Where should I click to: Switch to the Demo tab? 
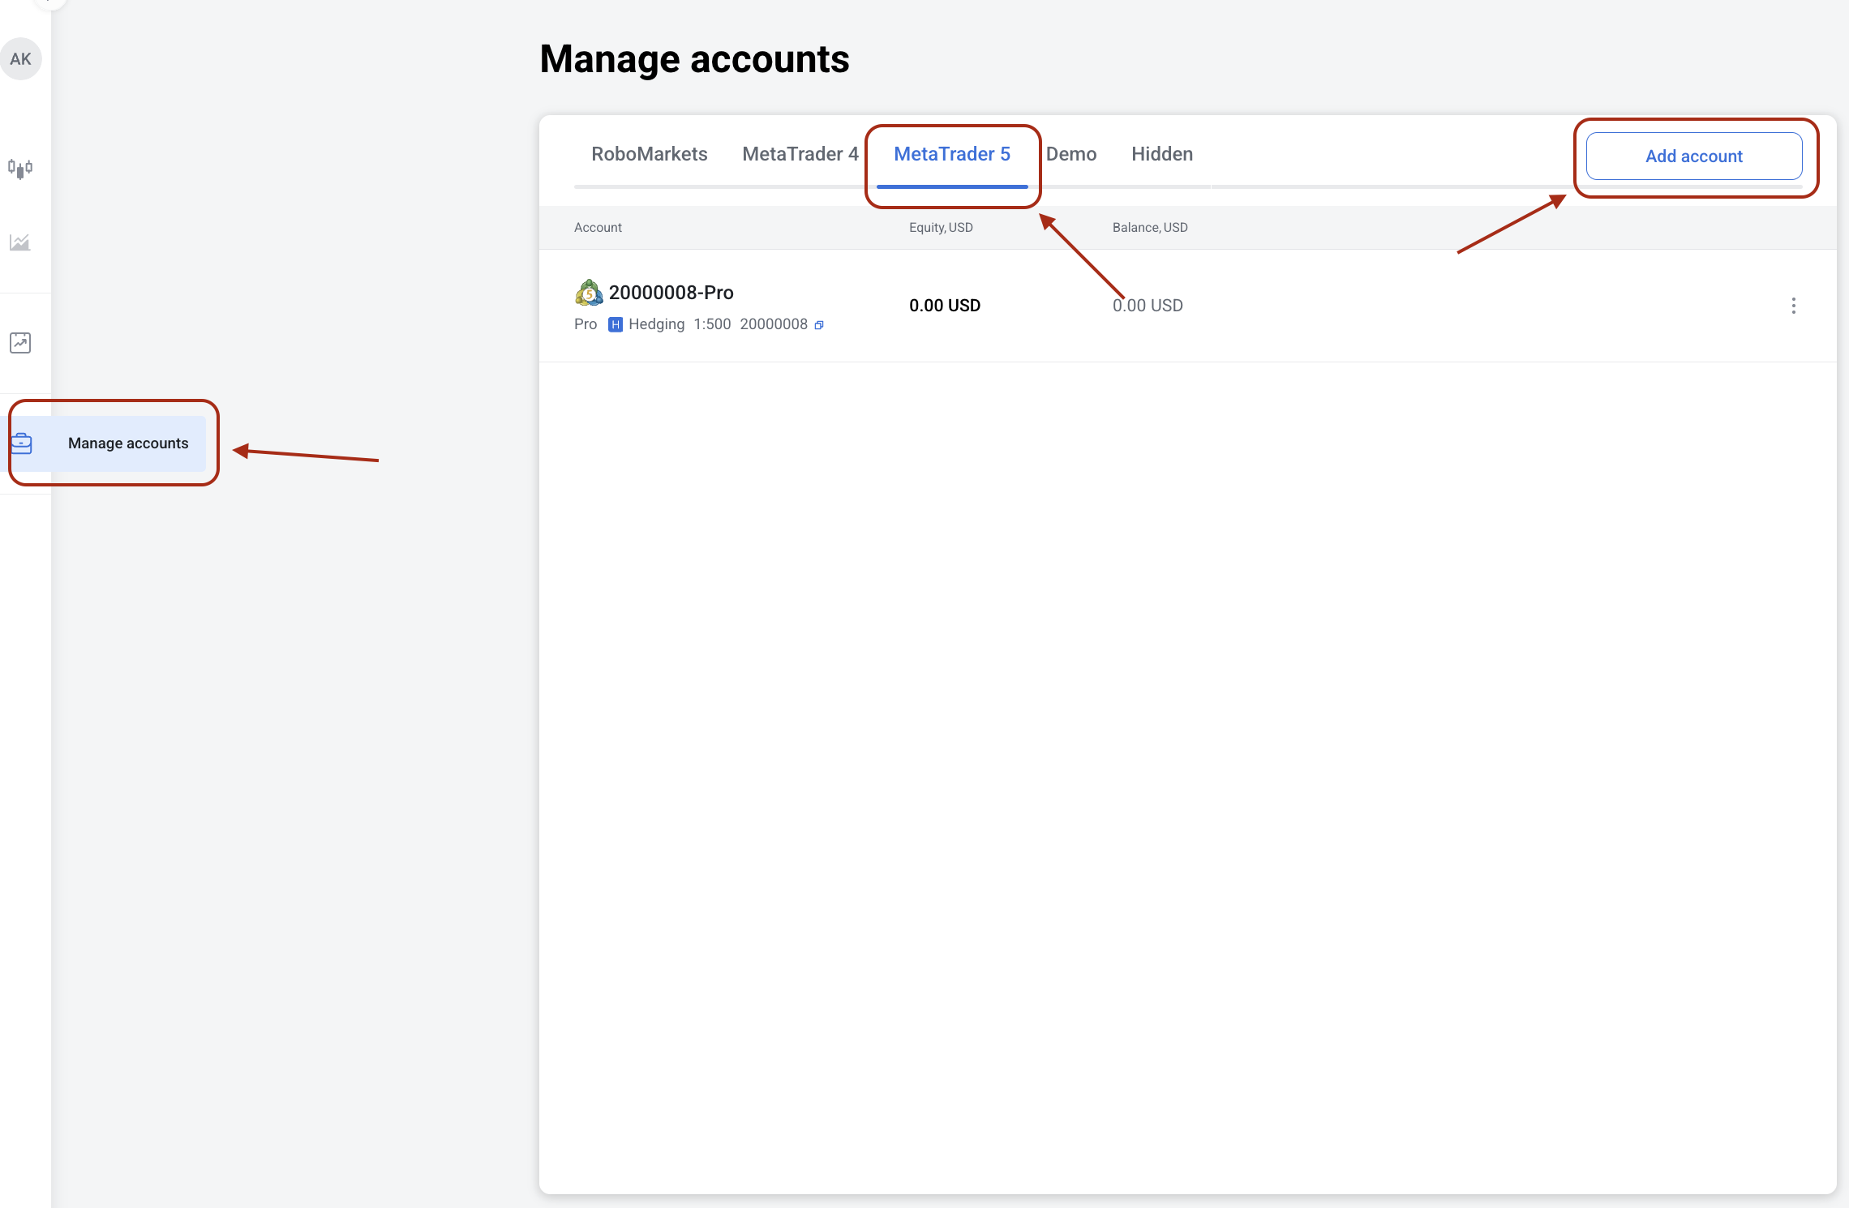tap(1071, 154)
